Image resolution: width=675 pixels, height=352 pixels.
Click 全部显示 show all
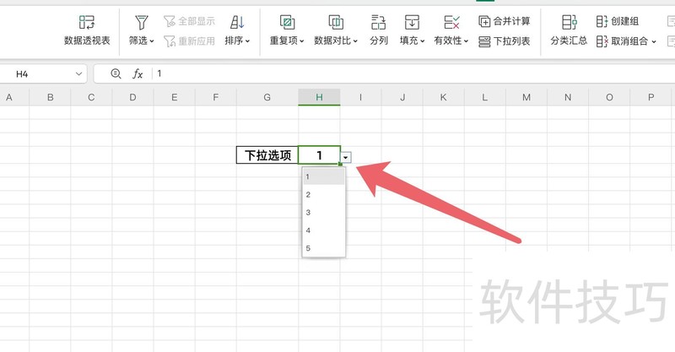(189, 21)
